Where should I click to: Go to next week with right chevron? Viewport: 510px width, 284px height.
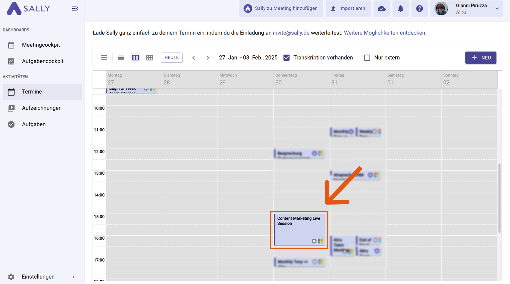pos(208,58)
